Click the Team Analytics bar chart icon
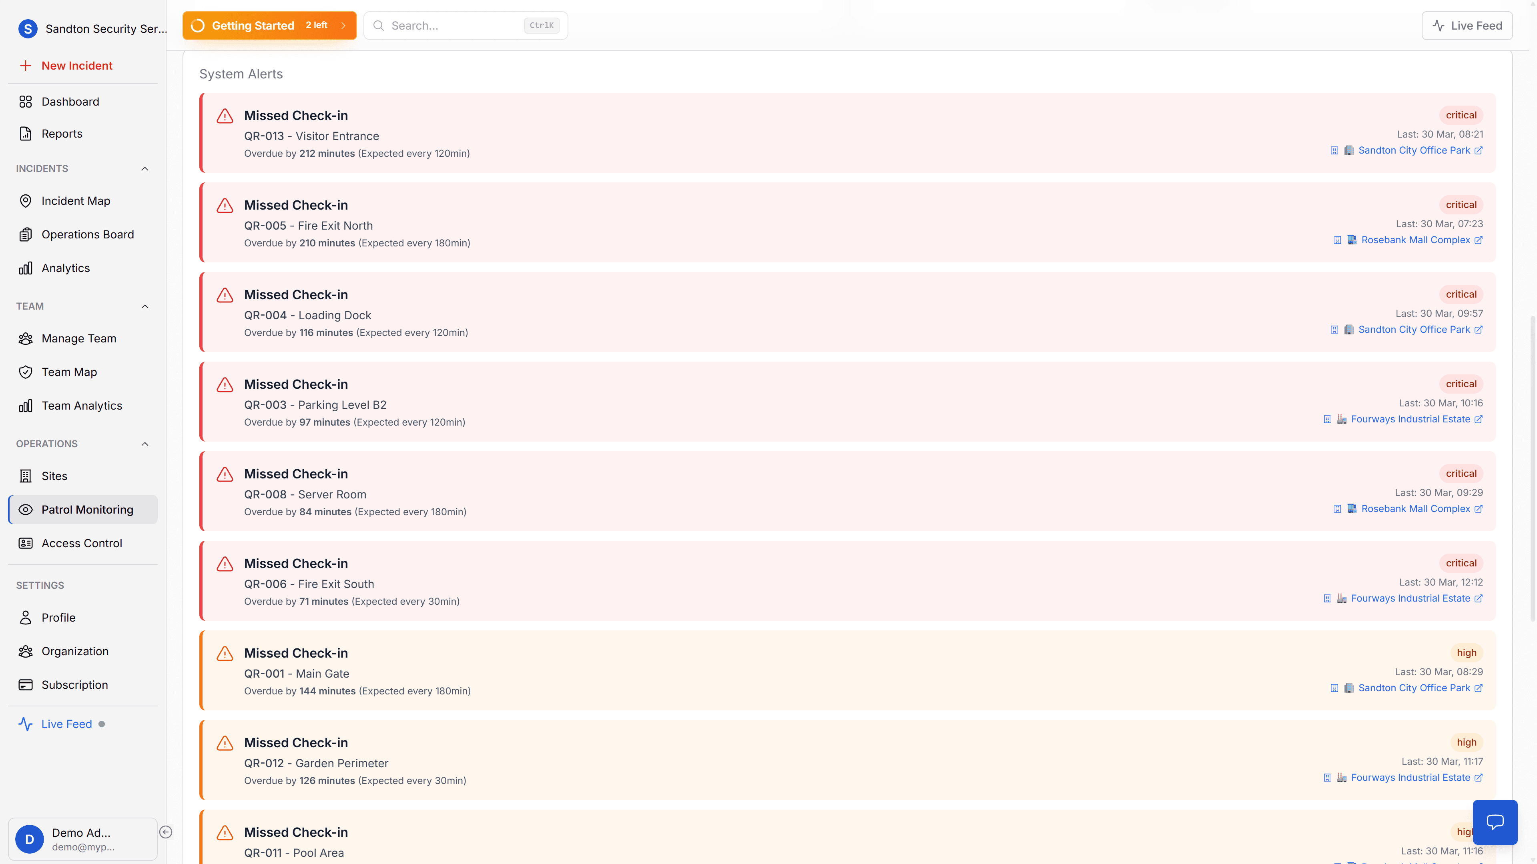 pyautogui.click(x=25, y=406)
